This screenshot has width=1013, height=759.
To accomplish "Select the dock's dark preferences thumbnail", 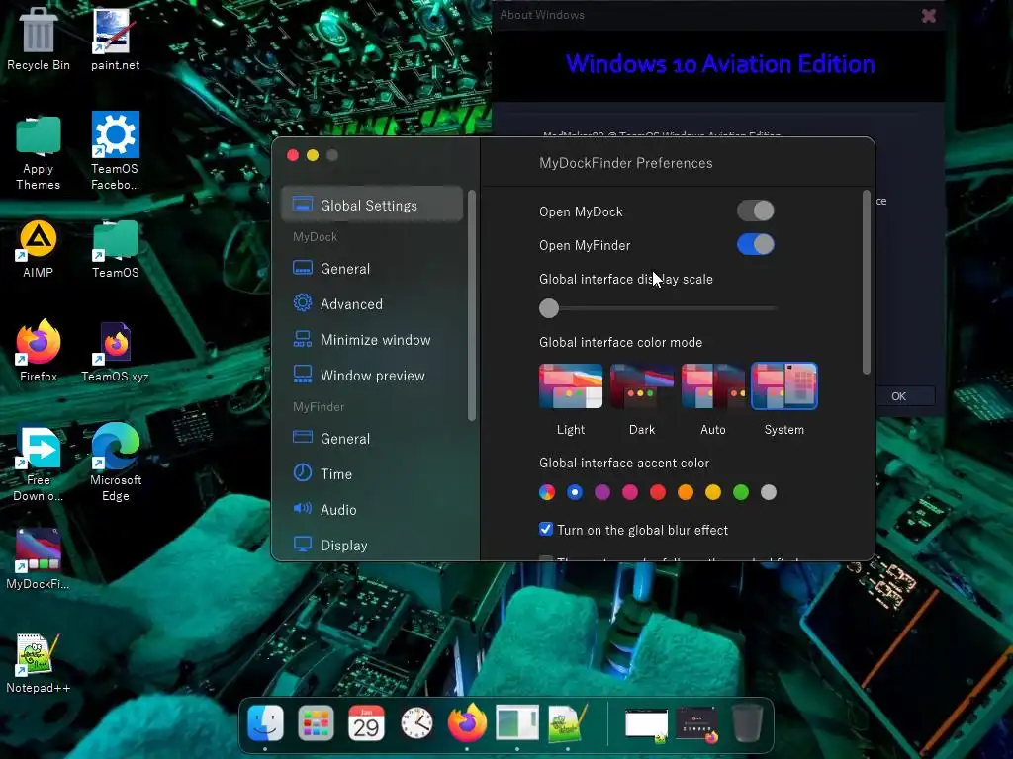I will [696, 724].
